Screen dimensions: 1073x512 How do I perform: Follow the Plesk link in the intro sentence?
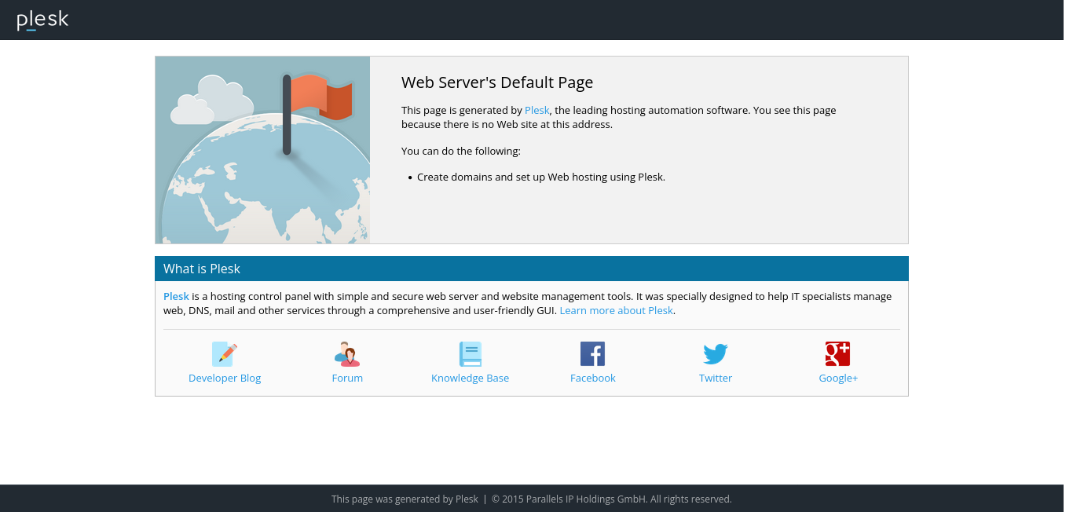(x=536, y=111)
